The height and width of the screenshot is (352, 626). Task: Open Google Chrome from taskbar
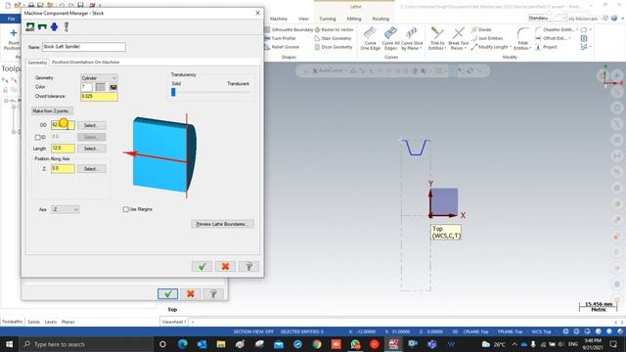317,344
